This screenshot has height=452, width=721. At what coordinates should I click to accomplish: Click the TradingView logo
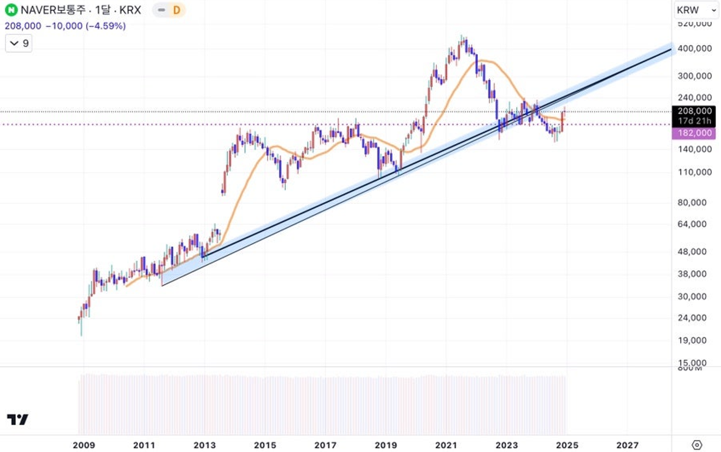(x=17, y=420)
